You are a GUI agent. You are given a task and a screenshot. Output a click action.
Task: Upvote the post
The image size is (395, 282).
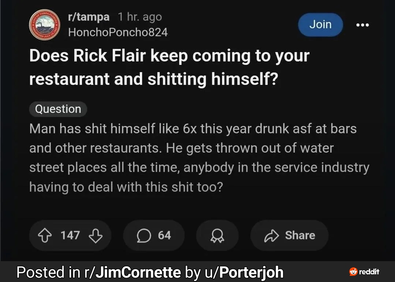[46, 235]
